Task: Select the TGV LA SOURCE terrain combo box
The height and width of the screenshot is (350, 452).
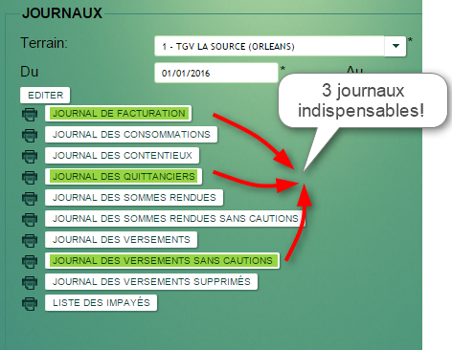Action: click(x=280, y=46)
